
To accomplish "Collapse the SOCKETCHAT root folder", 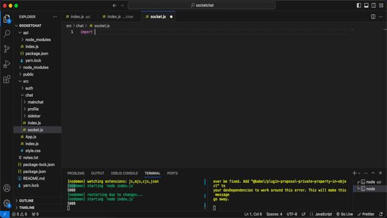I will 37,25.
